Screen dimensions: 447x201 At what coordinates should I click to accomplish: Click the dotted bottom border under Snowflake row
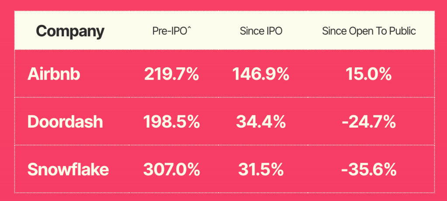(x=225, y=192)
